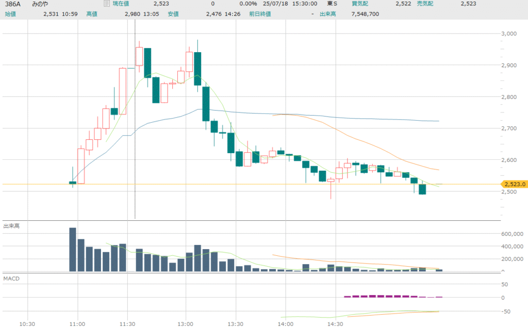528x328 pixels.
Task: Click the 売気配 label
Action: (425, 4)
